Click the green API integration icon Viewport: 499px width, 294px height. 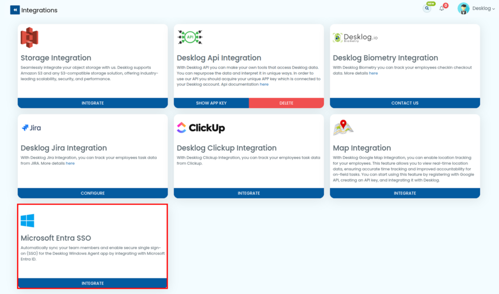click(190, 37)
